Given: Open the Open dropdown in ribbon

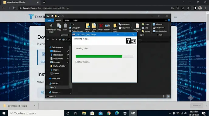Looking at the screenshot, I should pyautogui.click(x=146, y=24).
